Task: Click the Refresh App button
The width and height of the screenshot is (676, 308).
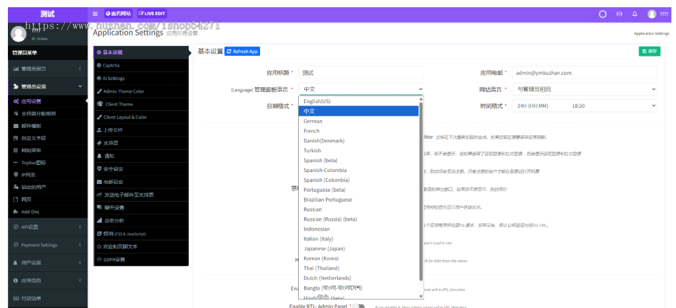Action: tap(242, 51)
